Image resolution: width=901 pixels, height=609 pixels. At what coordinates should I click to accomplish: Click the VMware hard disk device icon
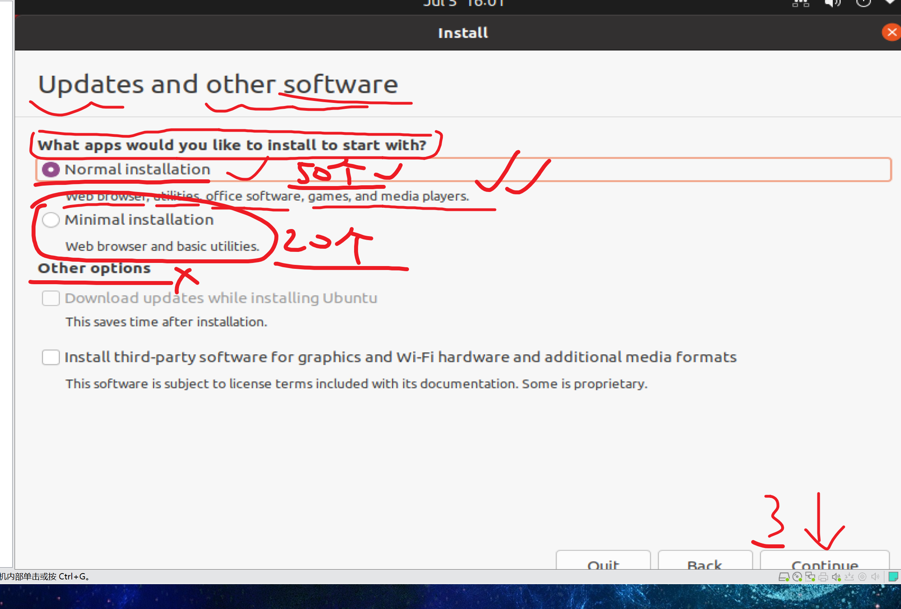pos(784,577)
